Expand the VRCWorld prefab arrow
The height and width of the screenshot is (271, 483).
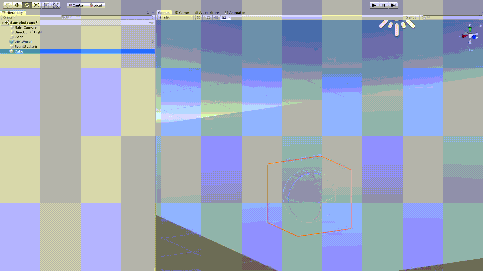[x=153, y=42]
